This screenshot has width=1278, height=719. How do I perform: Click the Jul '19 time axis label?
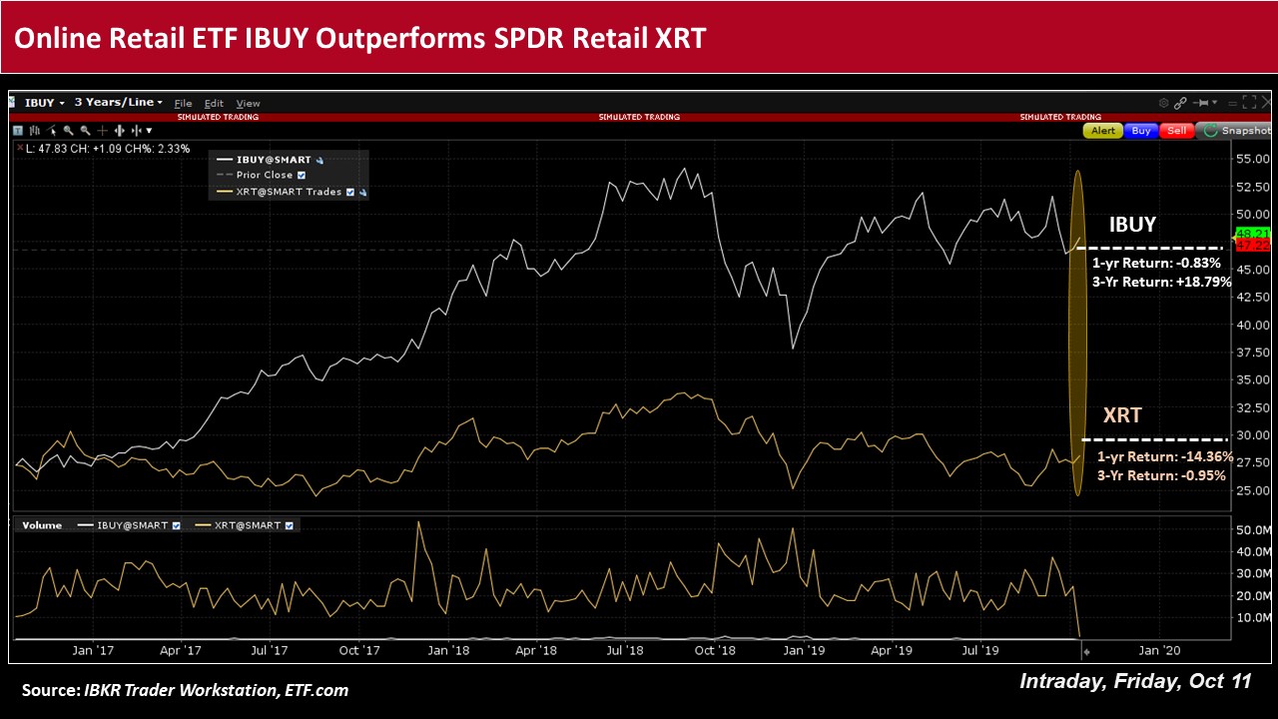[981, 651]
